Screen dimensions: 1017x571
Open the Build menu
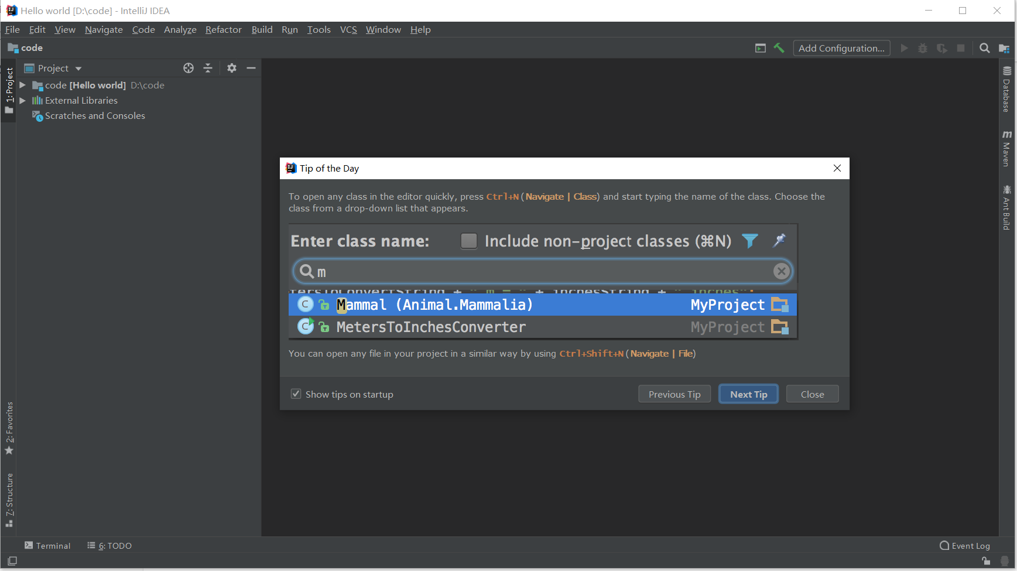click(x=262, y=29)
